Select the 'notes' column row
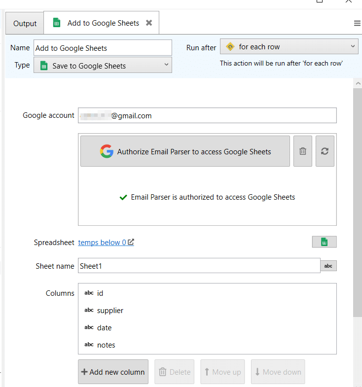Viewport: 362px width, 387px height. point(207,345)
